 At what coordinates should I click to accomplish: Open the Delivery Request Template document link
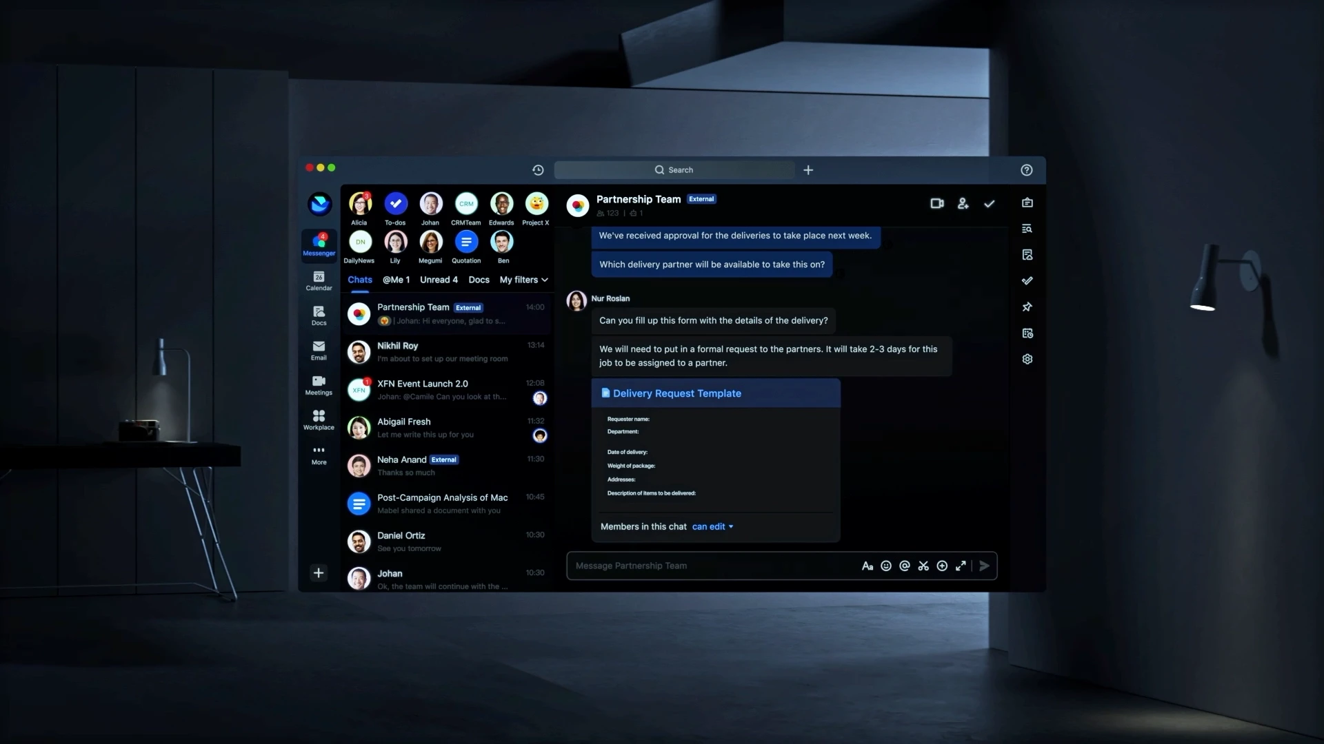676,393
